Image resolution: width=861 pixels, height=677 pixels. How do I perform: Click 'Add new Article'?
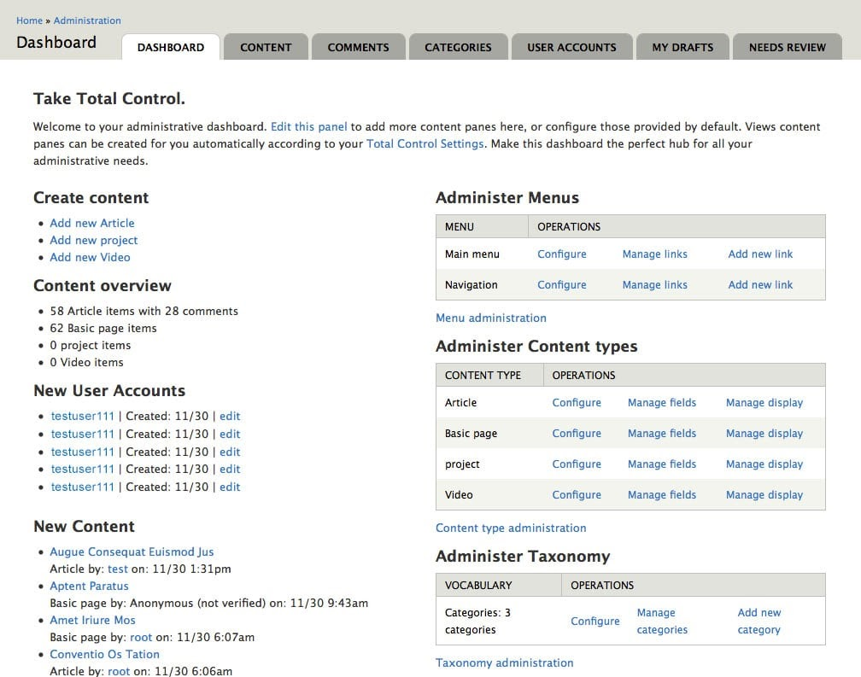click(92, 224)
